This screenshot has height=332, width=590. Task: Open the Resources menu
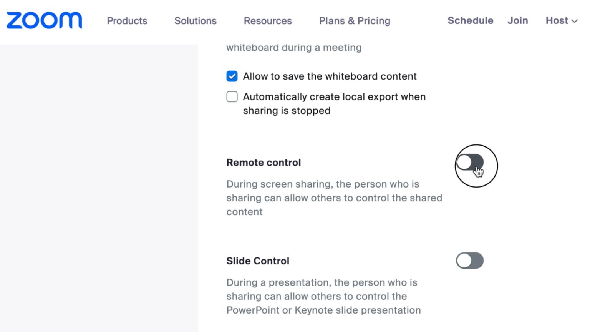click(x=268, y=21)
